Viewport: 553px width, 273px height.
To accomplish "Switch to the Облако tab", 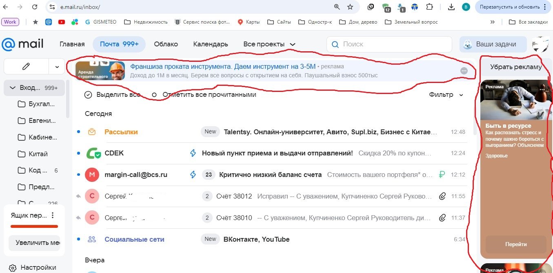I will [166, 44].
